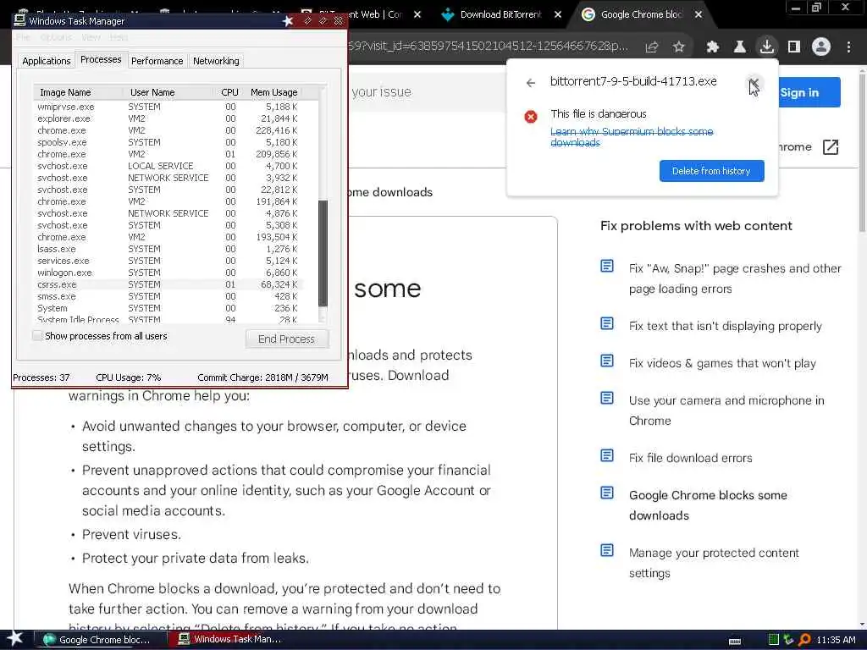Select the Processes tab

(101, 59)
